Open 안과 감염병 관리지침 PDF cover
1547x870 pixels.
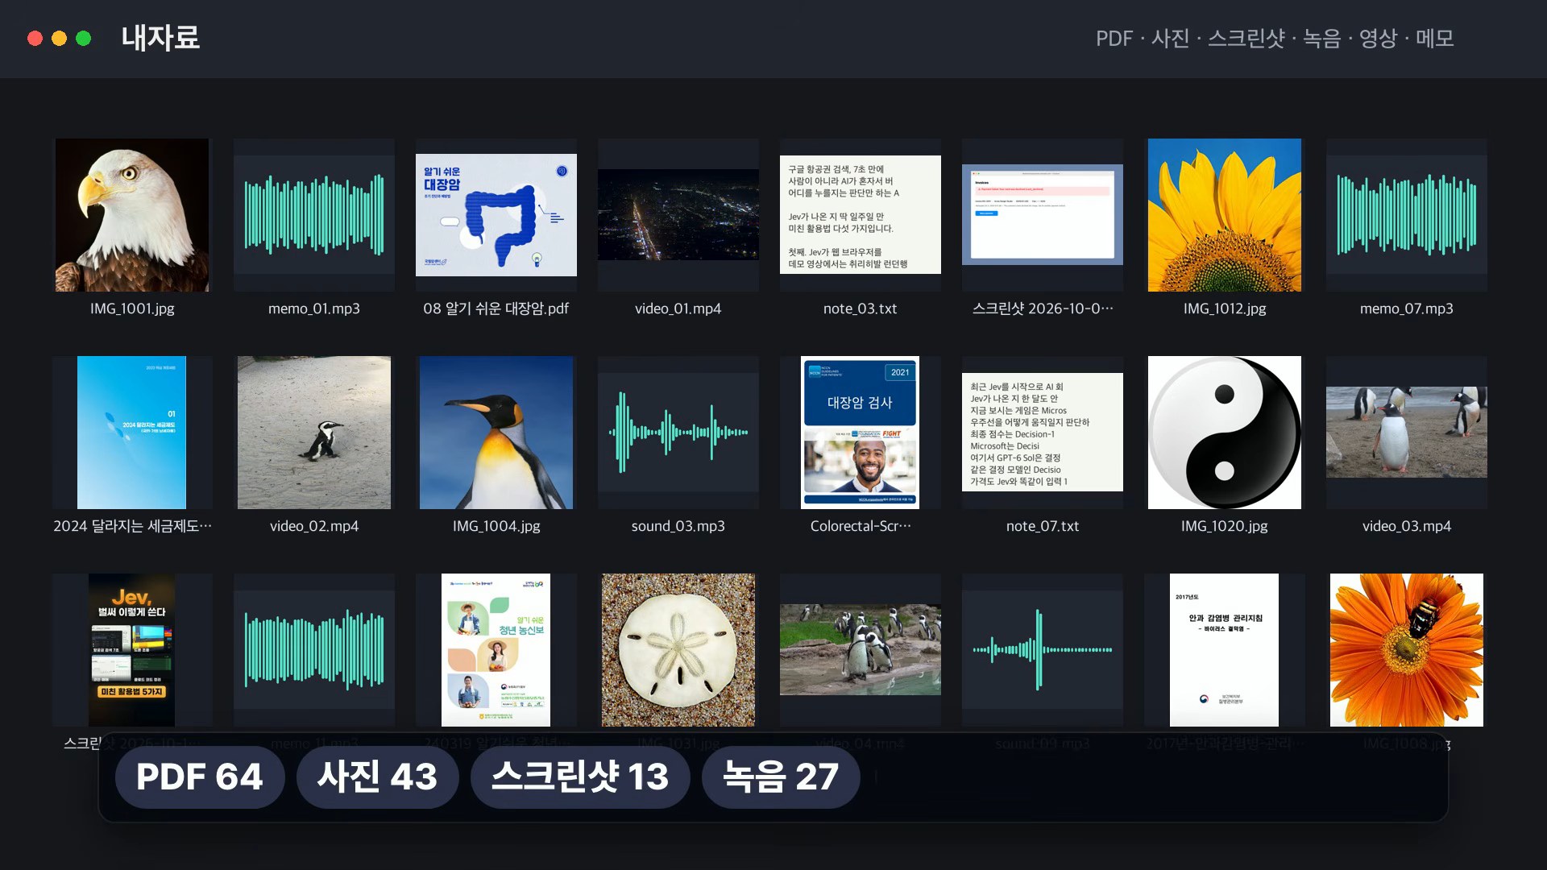(1225, 650)
